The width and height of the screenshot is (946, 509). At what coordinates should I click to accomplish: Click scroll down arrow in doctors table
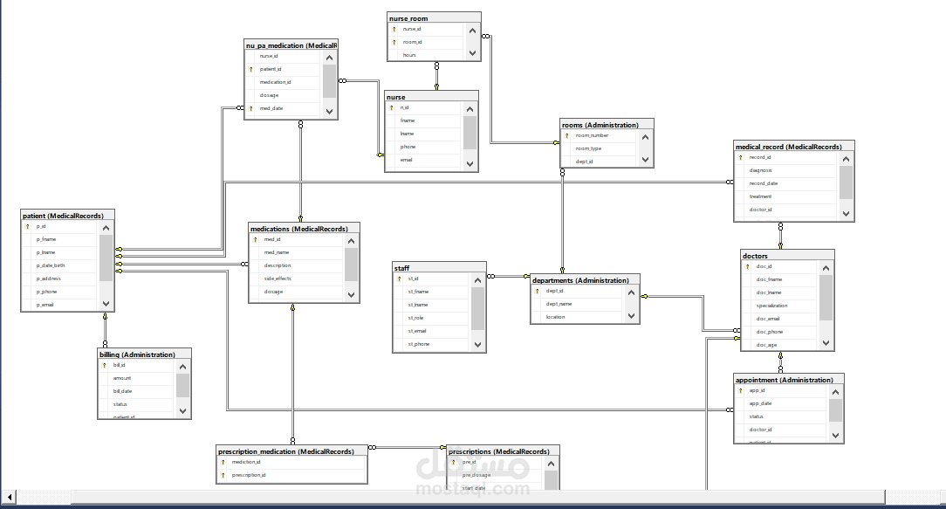826,343
